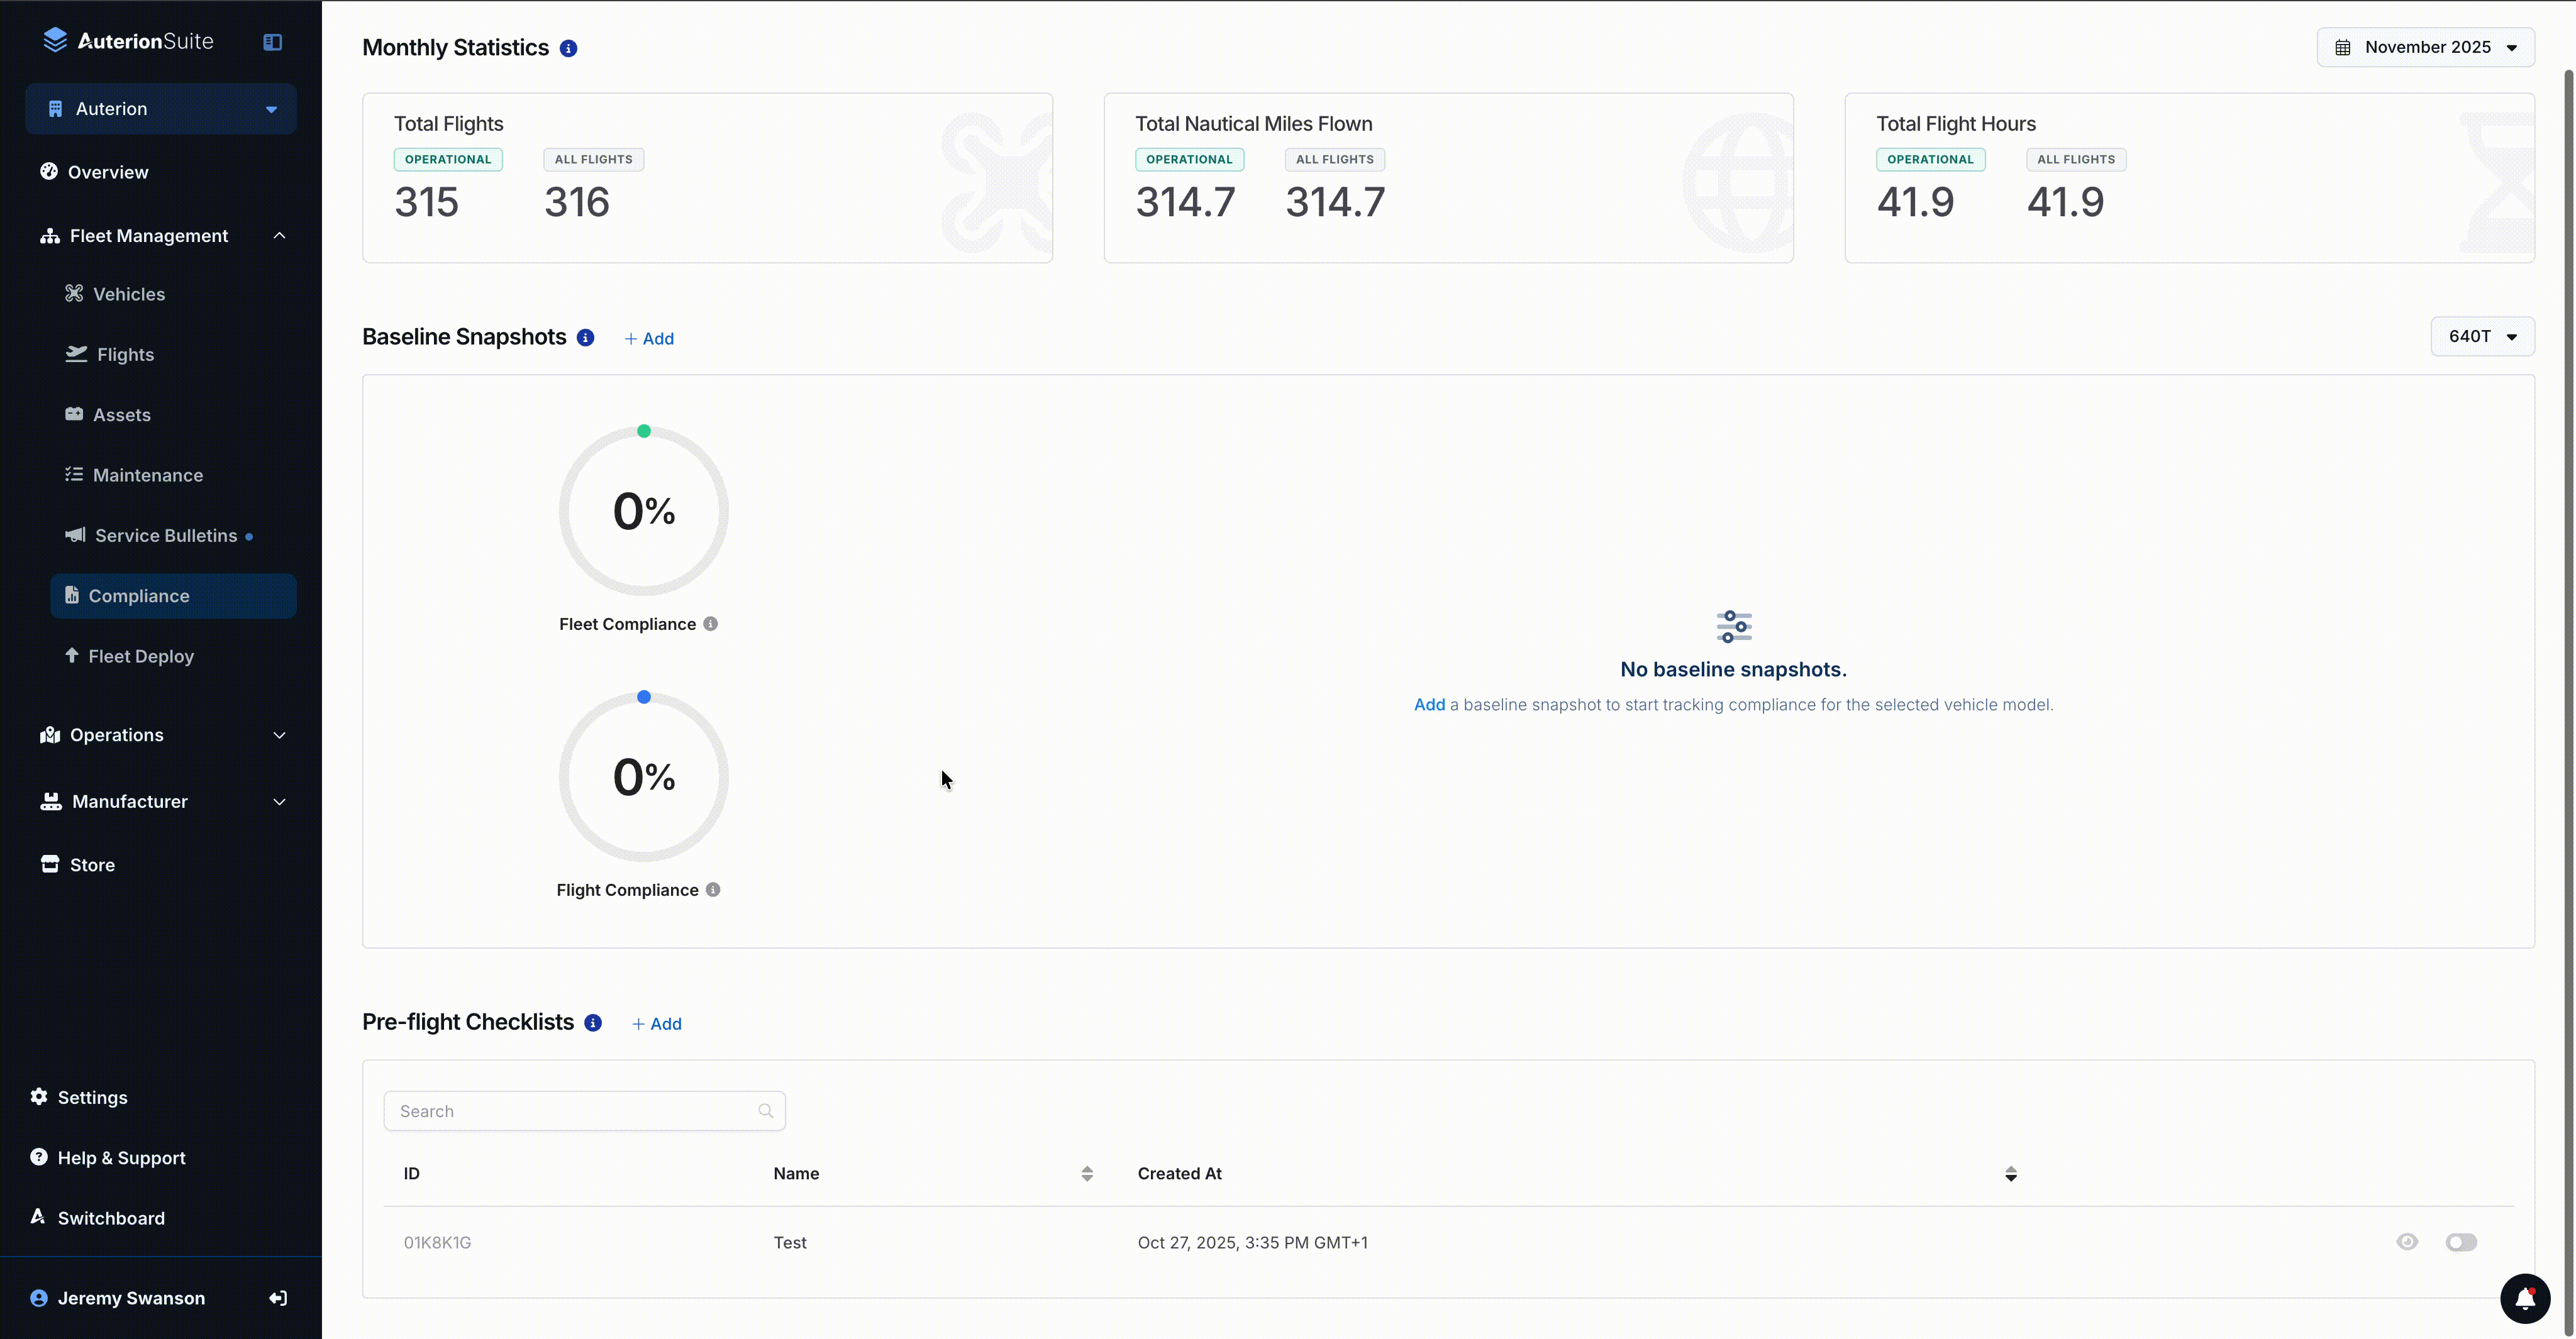
Task: Click the logout icon beside Jeremy Swanson
Action: click(278, 1298)
